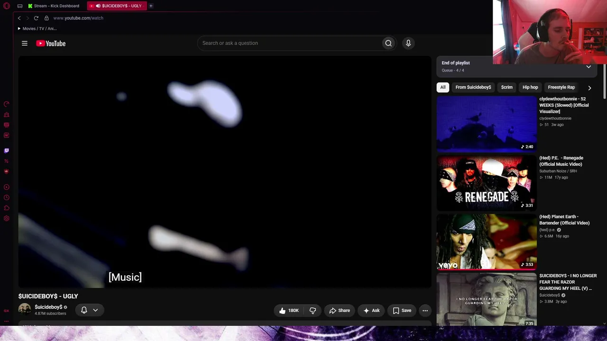
Task: Click the search magnifier button
Action: pyautogui.click(x=388, y=43)
